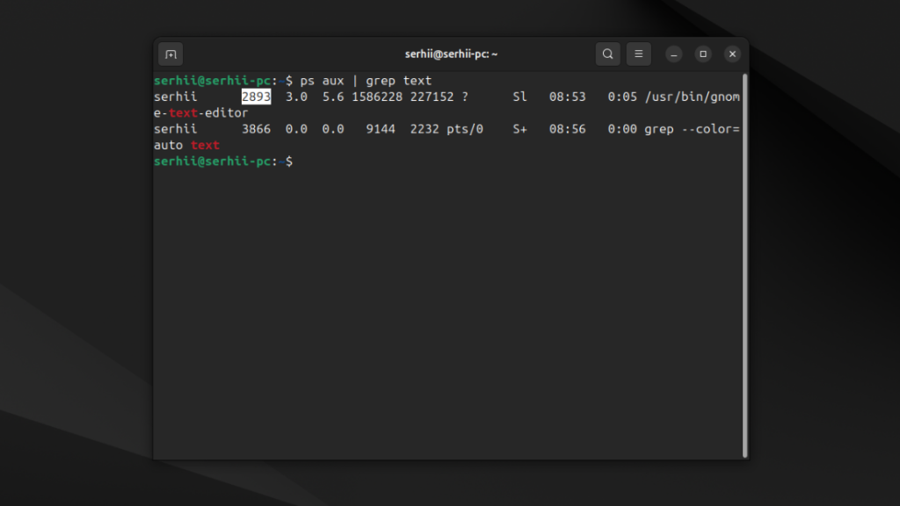This screenshot has height=506, width=900.
Task: Click the process state Sl
Action: point(519,97)
